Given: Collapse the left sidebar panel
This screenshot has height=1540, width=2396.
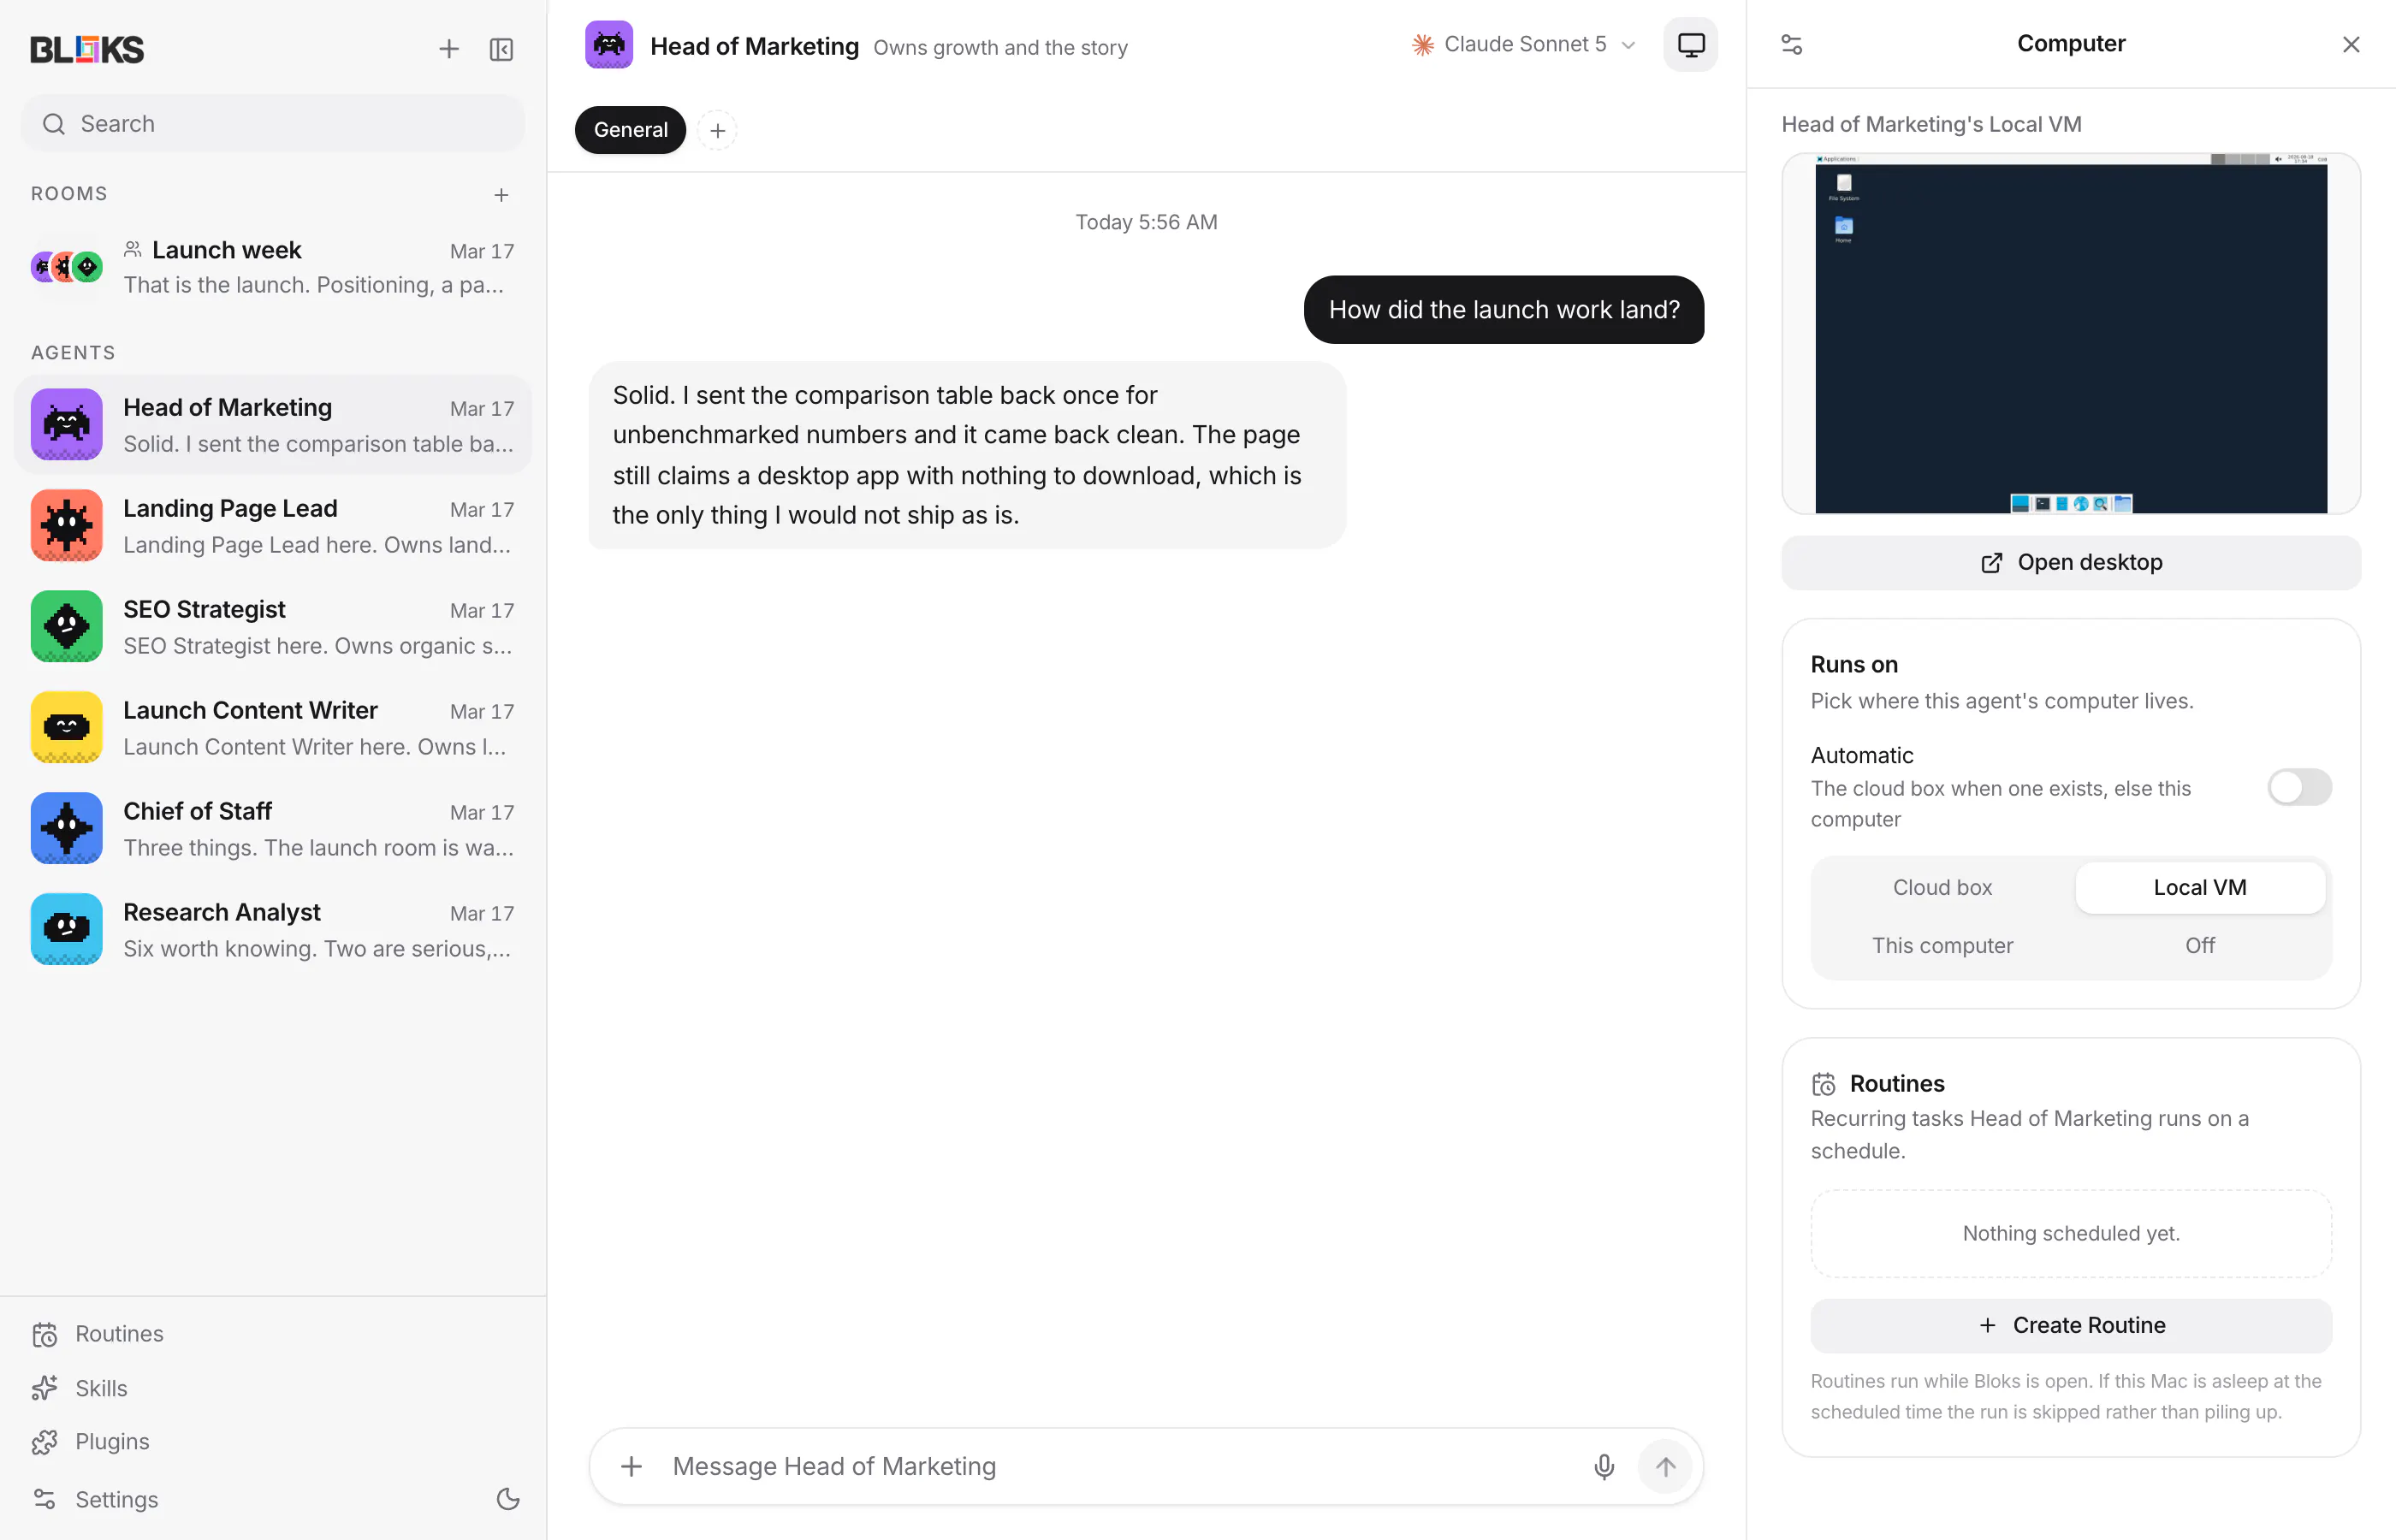Looking at the screenshot, I should tap(501, 49).
